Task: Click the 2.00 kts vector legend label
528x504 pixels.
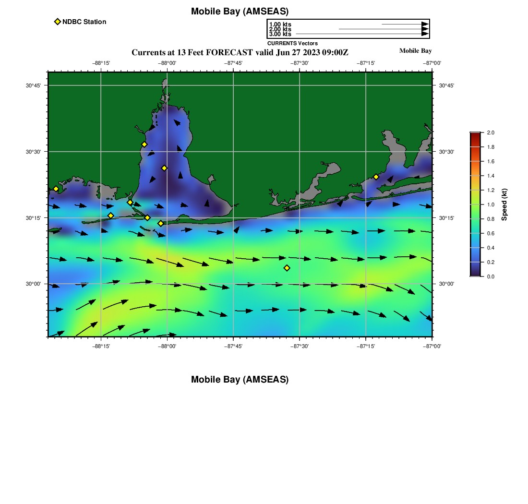Action: pyautogui.click(x=280, y=29)
